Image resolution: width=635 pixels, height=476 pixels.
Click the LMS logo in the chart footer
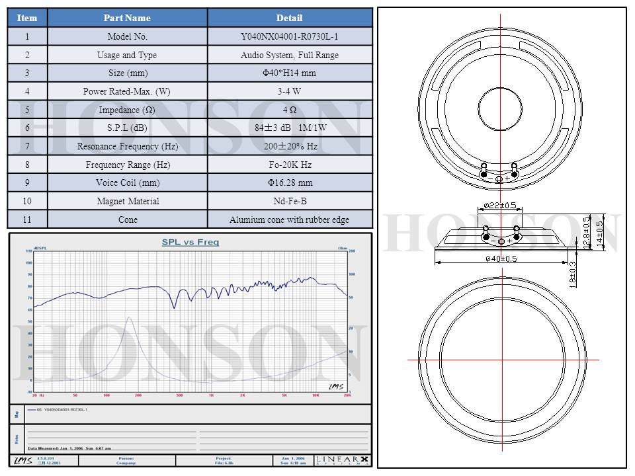[22, 460]
